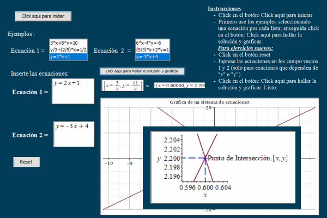
Task: Click the 'Instrucciones' heading
Action: pos(225,9)
